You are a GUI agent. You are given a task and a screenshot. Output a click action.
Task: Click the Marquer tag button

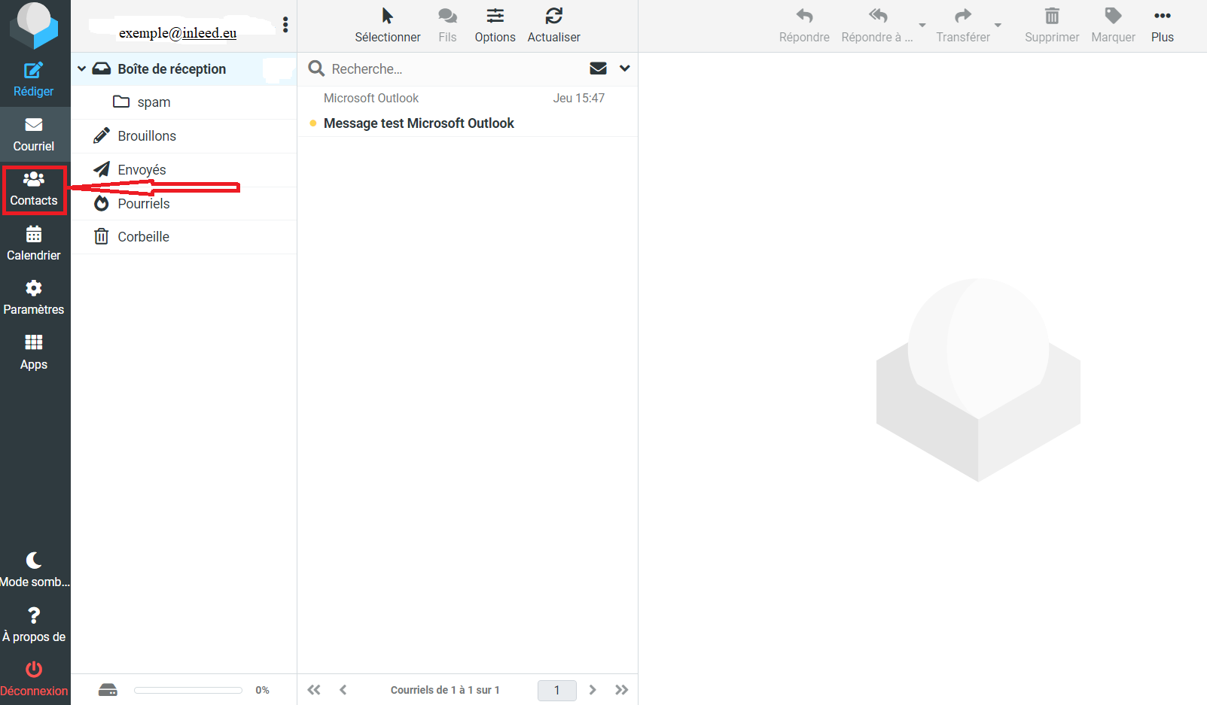(x=1113, y=26)
